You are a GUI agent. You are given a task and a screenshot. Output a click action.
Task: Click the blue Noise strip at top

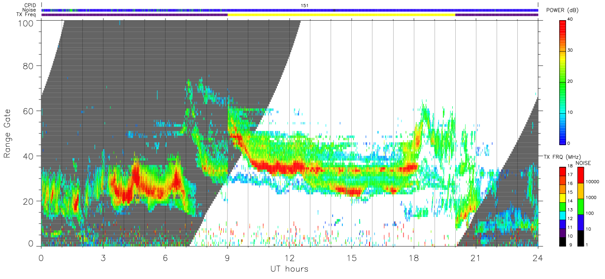(x=290, y=10)
